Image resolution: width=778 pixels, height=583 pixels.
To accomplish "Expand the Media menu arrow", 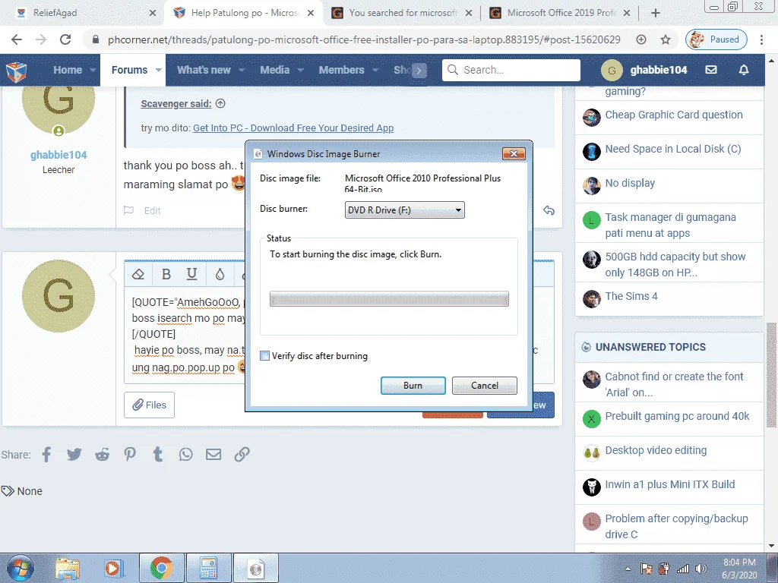I will click(300, 71).
